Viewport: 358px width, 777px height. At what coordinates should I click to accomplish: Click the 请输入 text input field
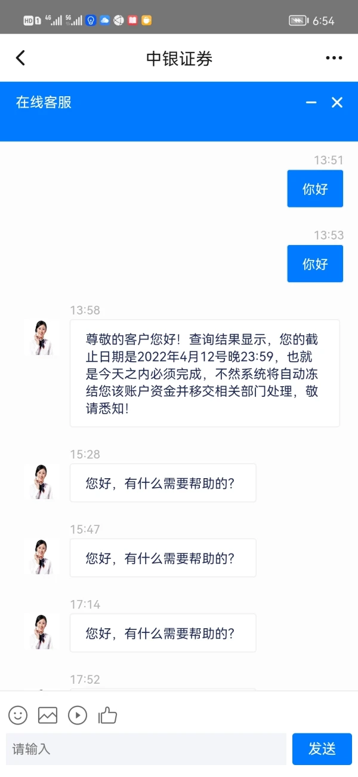143,749
